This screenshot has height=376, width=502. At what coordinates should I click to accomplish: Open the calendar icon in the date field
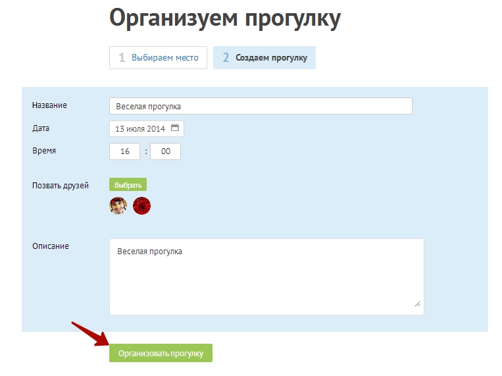175,128
